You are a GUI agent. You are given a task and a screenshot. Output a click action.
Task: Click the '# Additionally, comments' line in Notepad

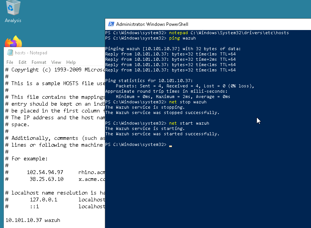coord(55,138)
